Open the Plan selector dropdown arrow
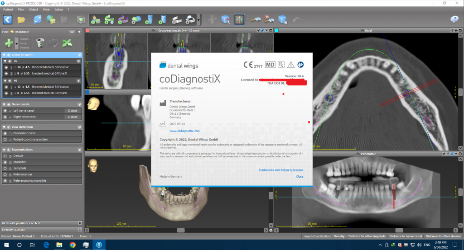 [80, 32]
